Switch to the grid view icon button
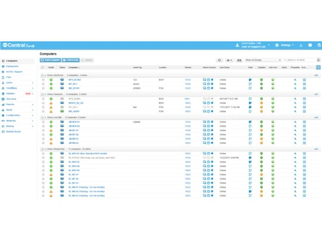This screenshot has width=322, height=241. coord(239,60)
